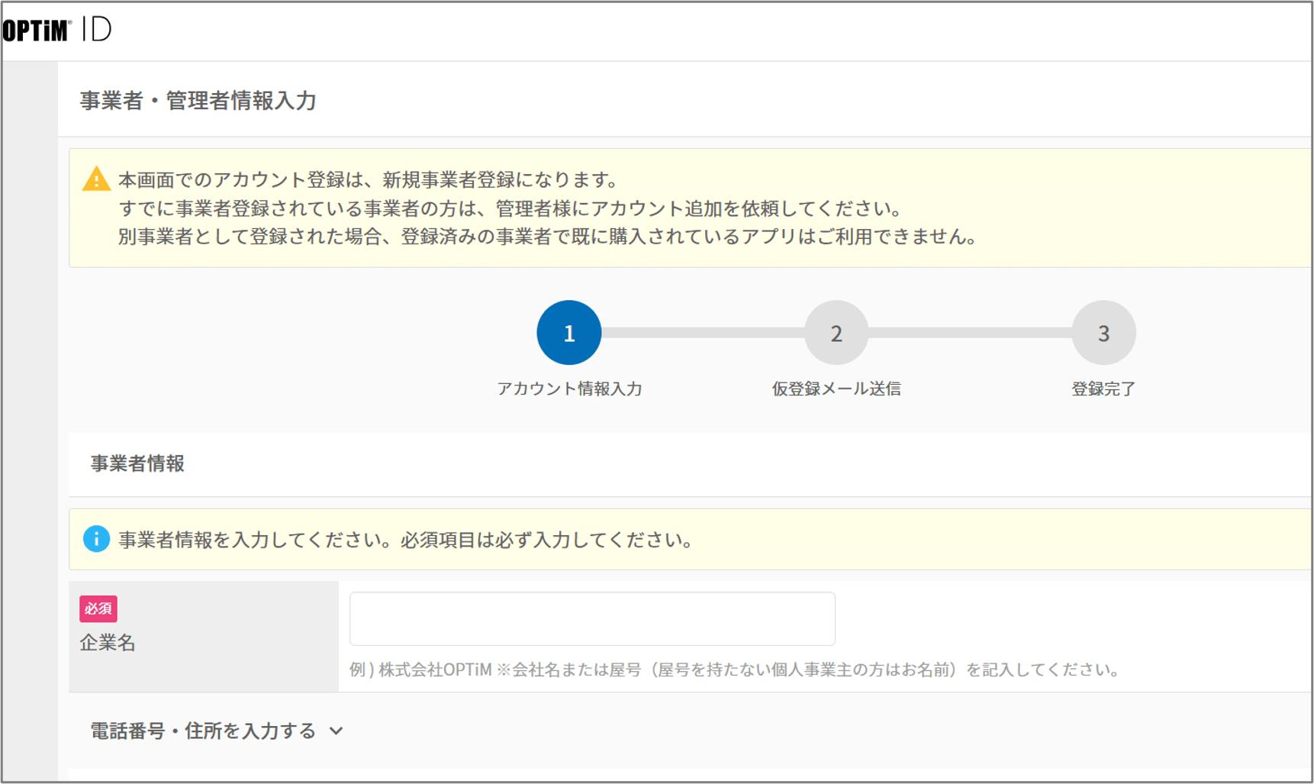
Task: Click inside the 企業名 input field
Action: [591, 618]
